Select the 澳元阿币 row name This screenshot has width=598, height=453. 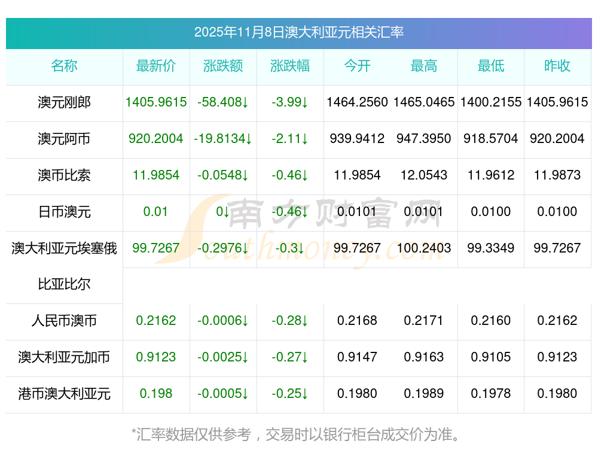pyautogui.click(x=64, y=139)
